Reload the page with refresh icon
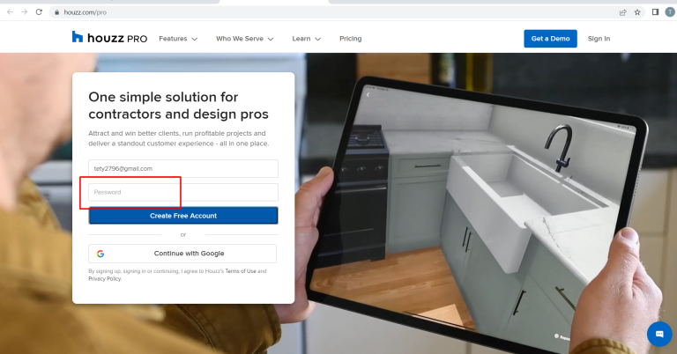677x354 pixels. tap(39, 12)
